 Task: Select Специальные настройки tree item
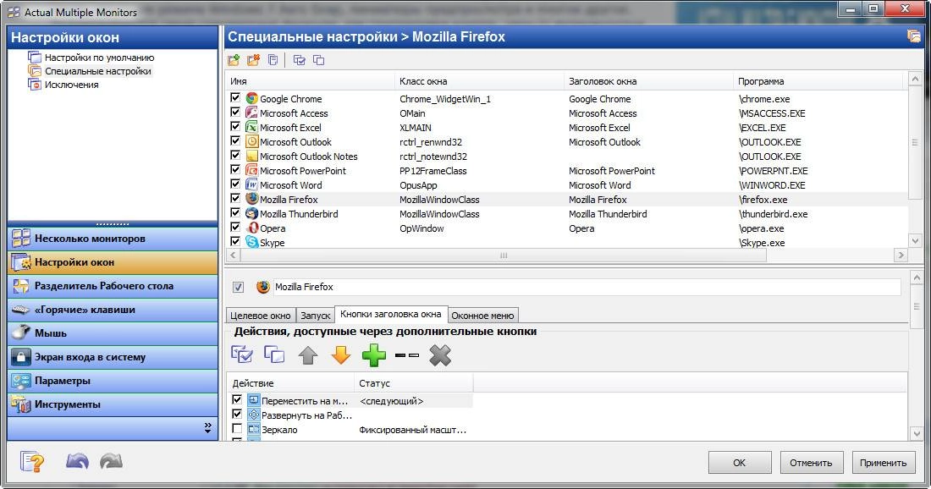(98, 71)
